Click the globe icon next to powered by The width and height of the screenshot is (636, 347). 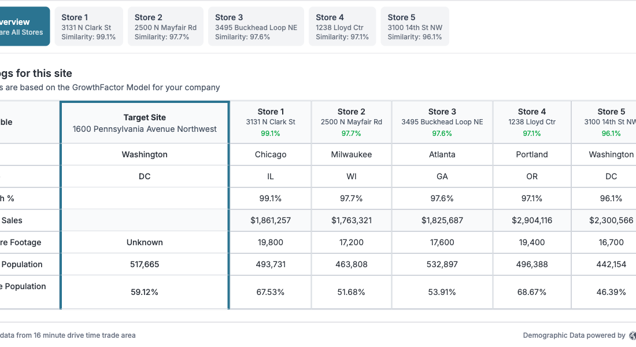tap(632, 335)
